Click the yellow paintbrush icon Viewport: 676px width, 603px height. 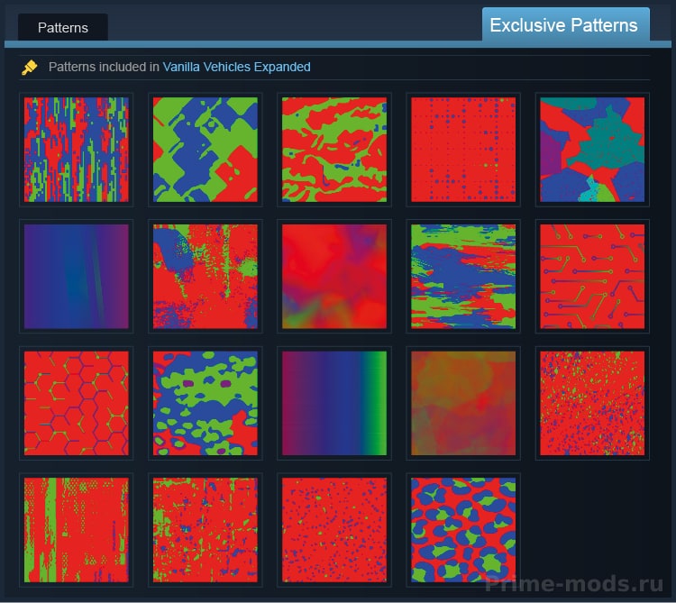pyautogui.click(x=30, y=68)
